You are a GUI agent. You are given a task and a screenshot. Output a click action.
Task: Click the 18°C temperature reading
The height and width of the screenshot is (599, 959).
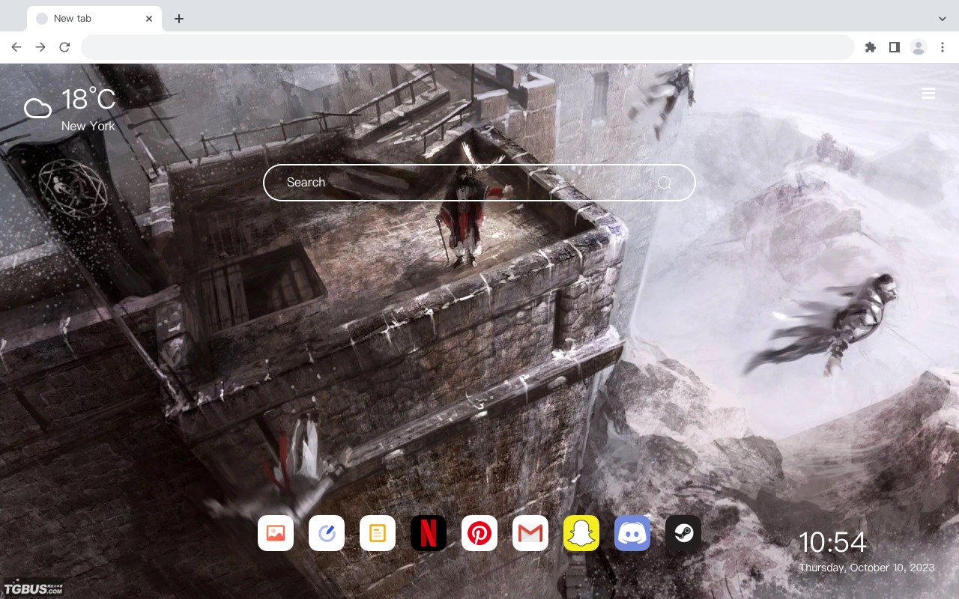click(88, 100)
